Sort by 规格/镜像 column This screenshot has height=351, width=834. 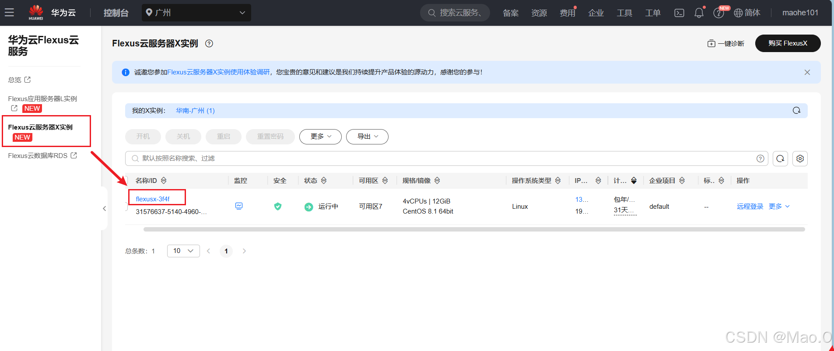(x=437, y=180)
